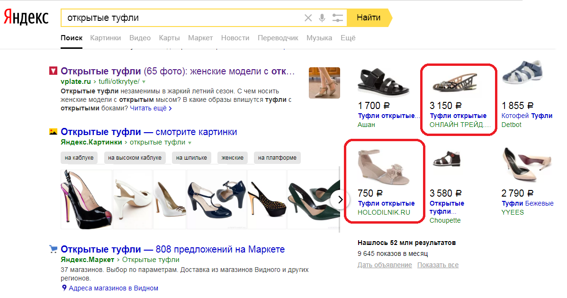
Task: Click the Яндекс.Маркет cart favicon
Action: pyautogui.click(x=53, y=249)
